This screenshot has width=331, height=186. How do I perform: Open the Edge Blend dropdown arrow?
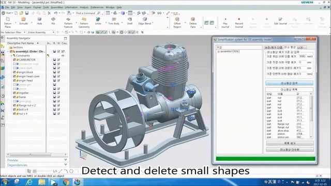pos(153,23)
